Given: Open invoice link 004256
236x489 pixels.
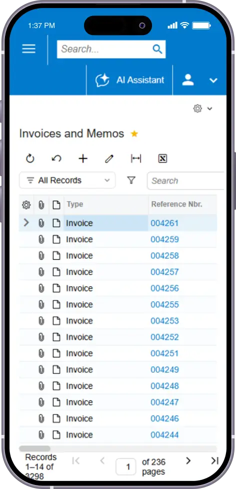Looking at the screenshot, I should [164, 288].
